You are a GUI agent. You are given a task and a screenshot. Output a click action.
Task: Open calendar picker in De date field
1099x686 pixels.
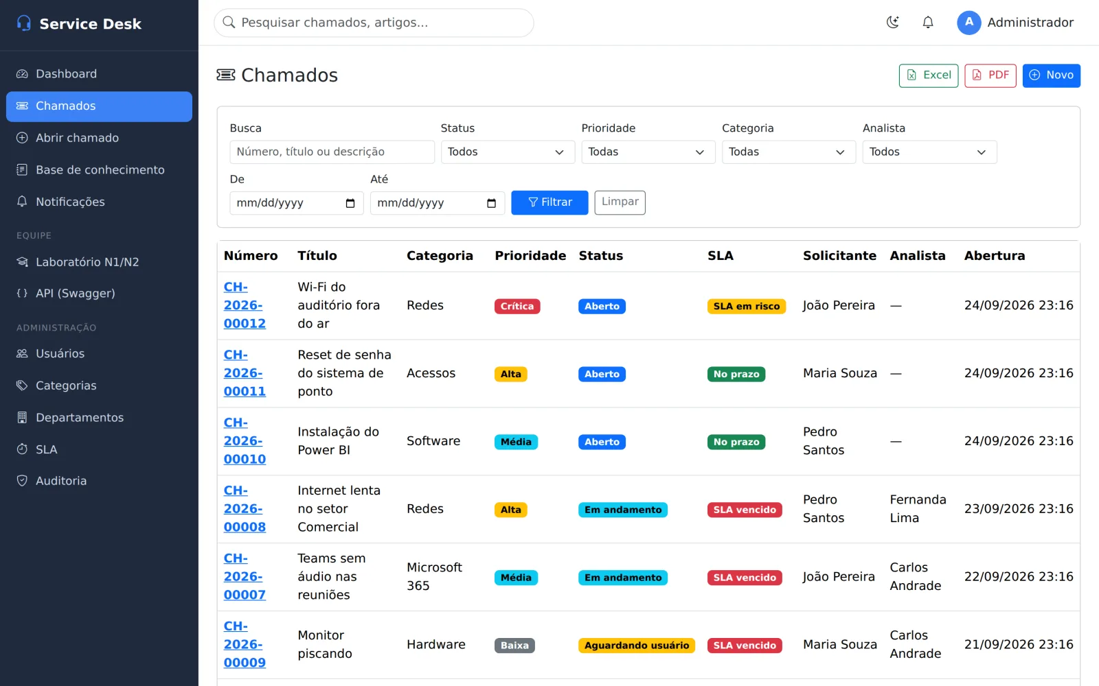pyautogui.click(x=350, y=203)
